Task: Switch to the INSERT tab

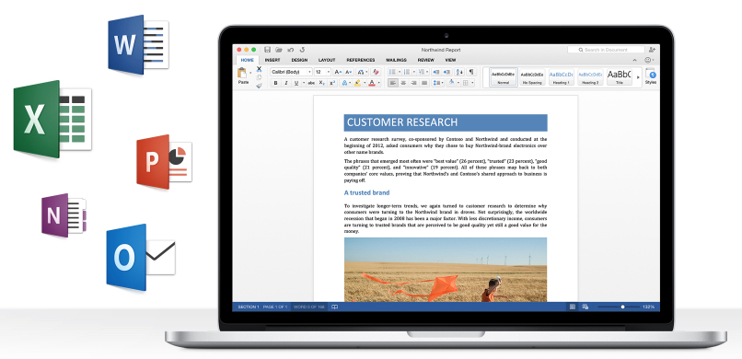Action: coord(272,60)
